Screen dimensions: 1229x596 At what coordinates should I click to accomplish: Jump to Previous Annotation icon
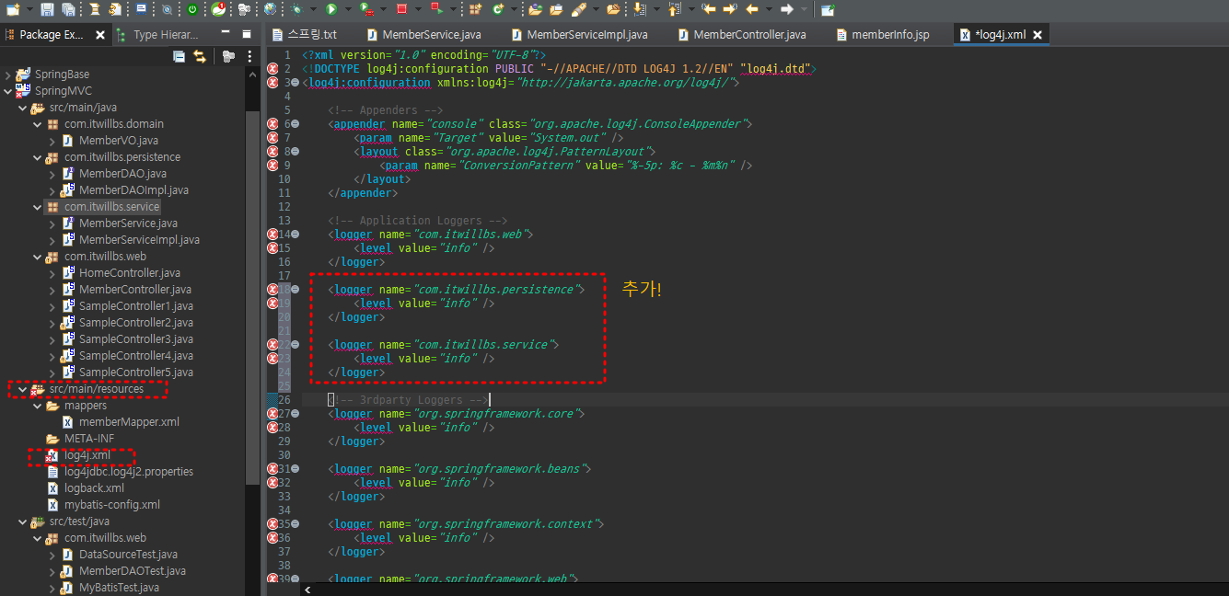pyautogui.click(x=673, y=9)
